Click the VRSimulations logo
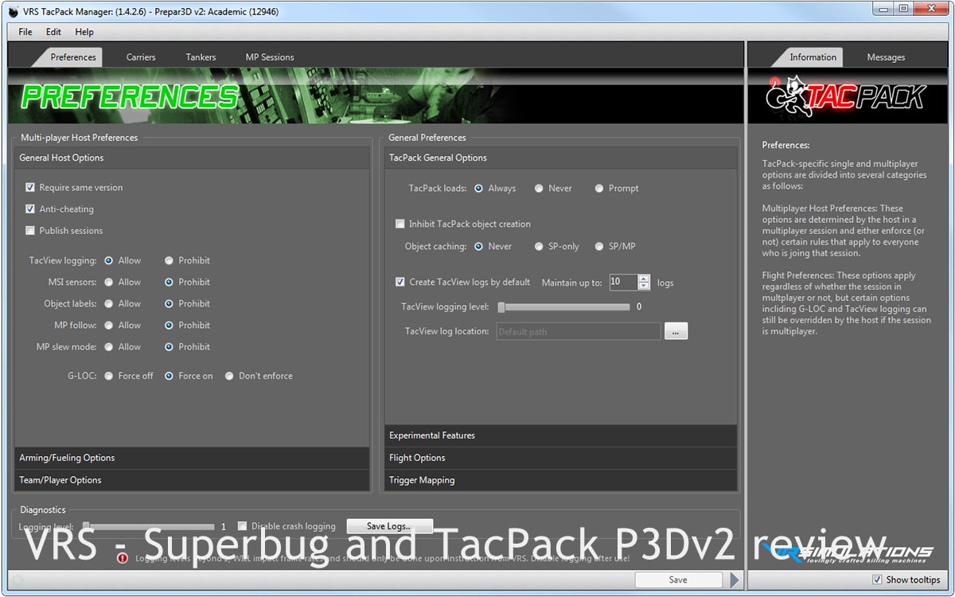 (846, 553)
